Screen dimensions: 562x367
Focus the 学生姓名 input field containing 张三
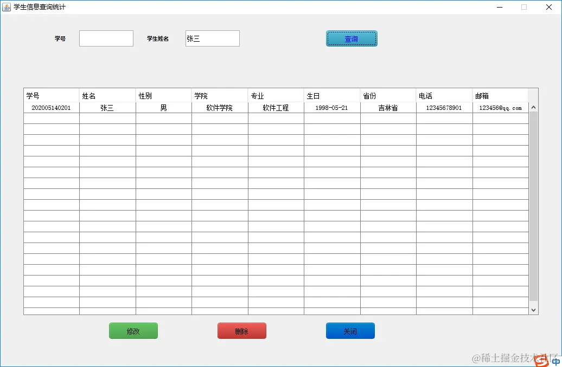click(x=213, y=38)
